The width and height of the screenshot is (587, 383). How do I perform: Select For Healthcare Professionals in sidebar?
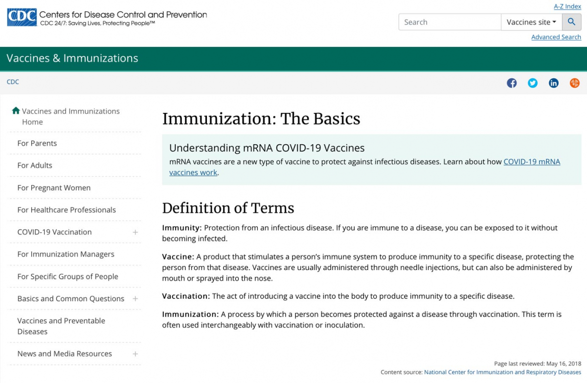coord(67,210)
